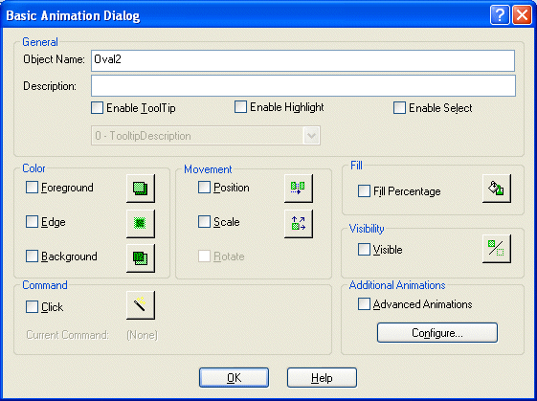Check the Visible checkbox
The height and width of the screenshot is (401, 537).
tap(364, 249)
